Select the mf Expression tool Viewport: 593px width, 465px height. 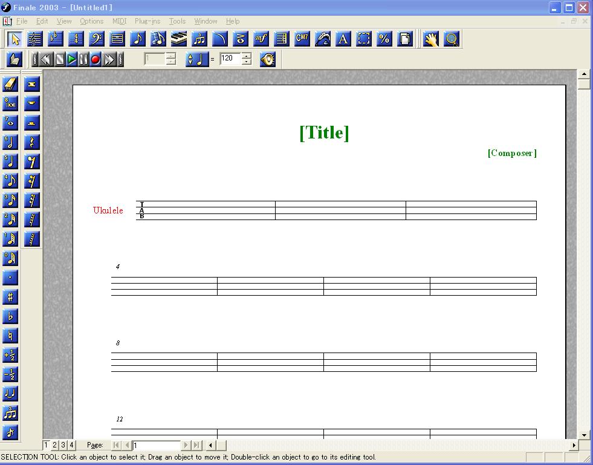pyautogui.click(x=261, y=39)
